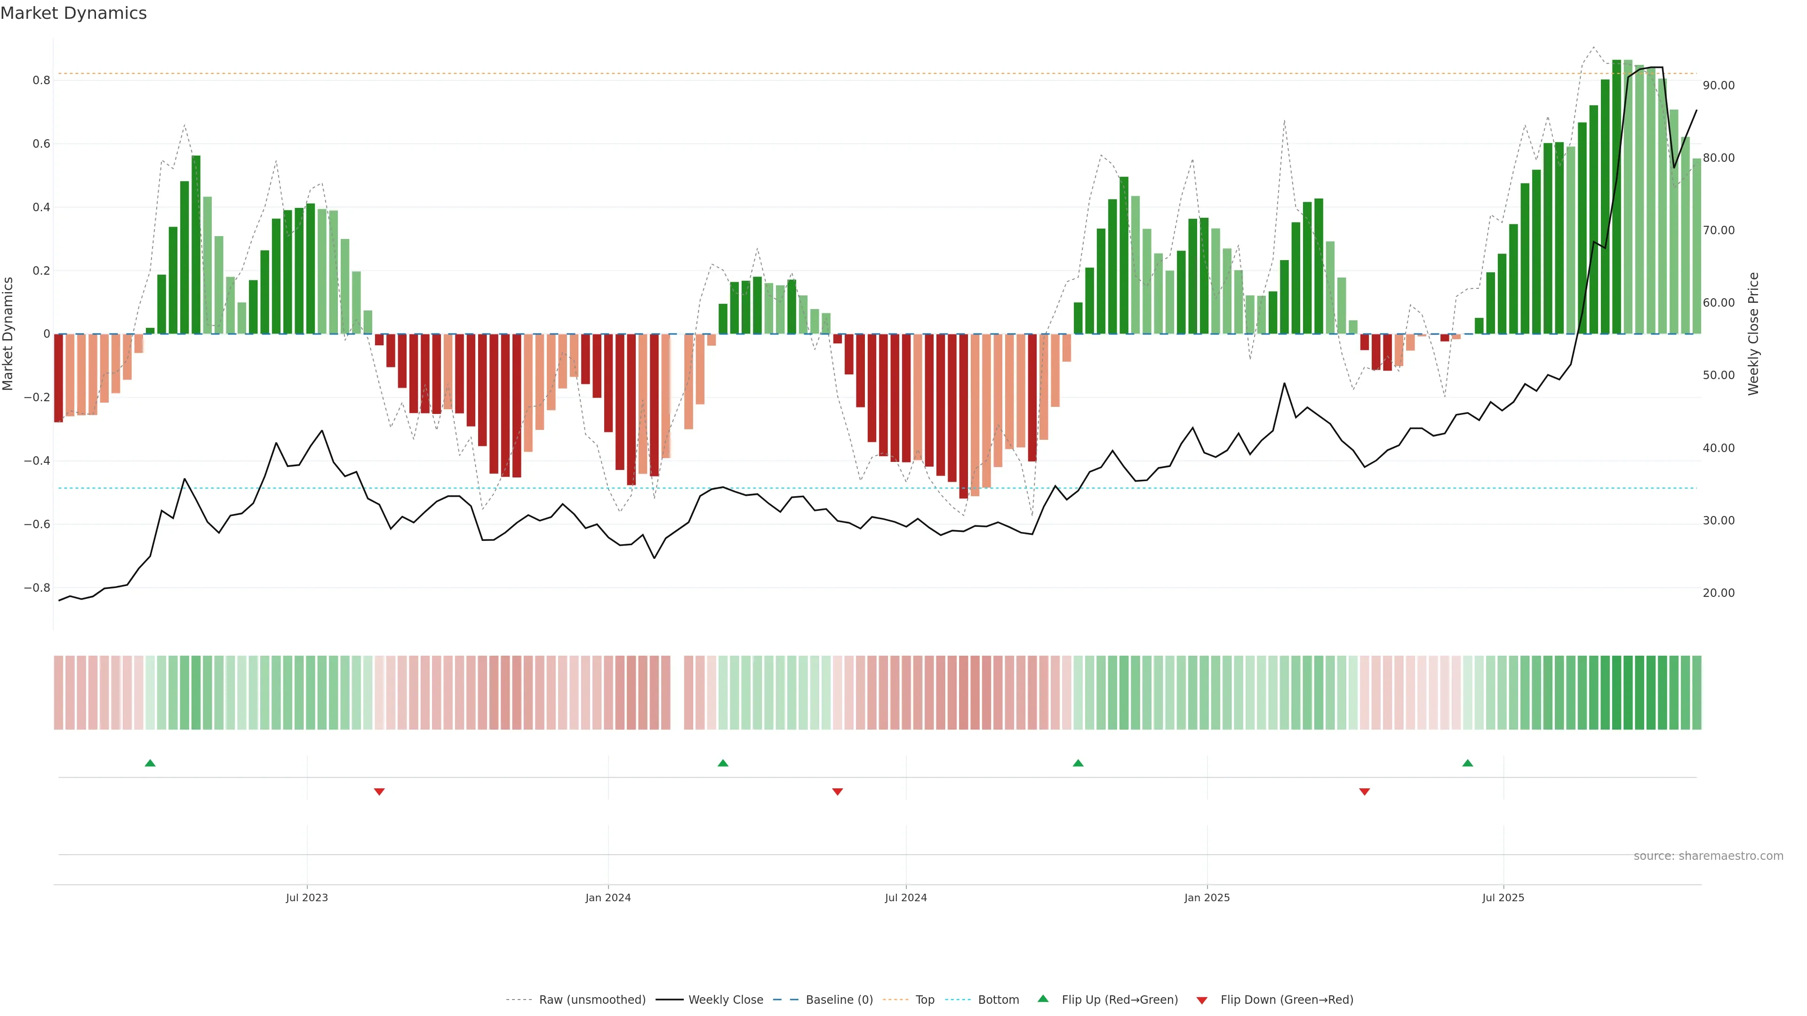Click the green Flip Up legend triangle

[x=1043, y=999]
